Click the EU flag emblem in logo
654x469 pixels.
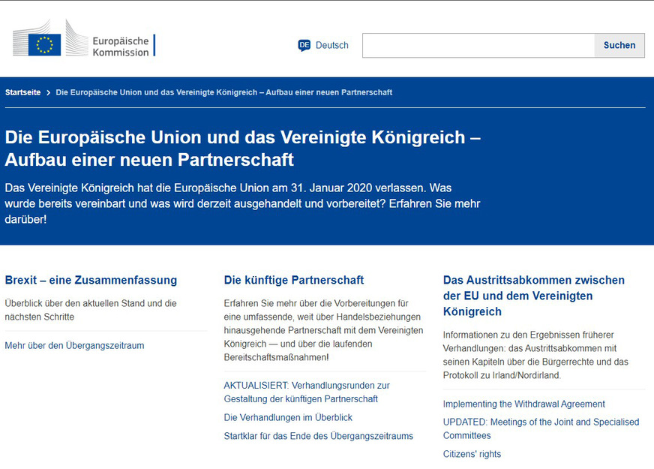44,44
